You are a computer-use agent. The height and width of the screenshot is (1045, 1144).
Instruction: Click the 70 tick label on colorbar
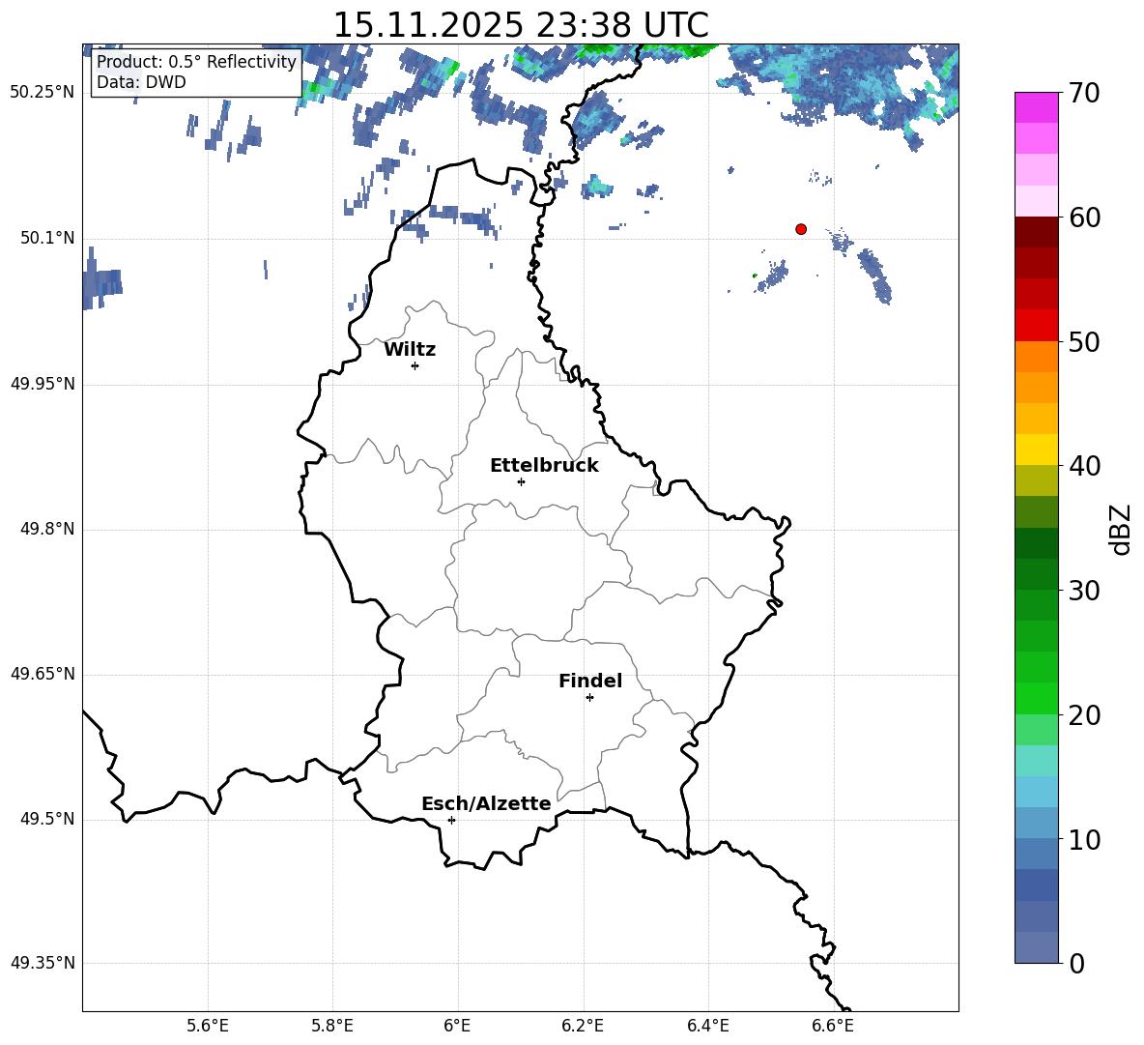[1084, 94]
